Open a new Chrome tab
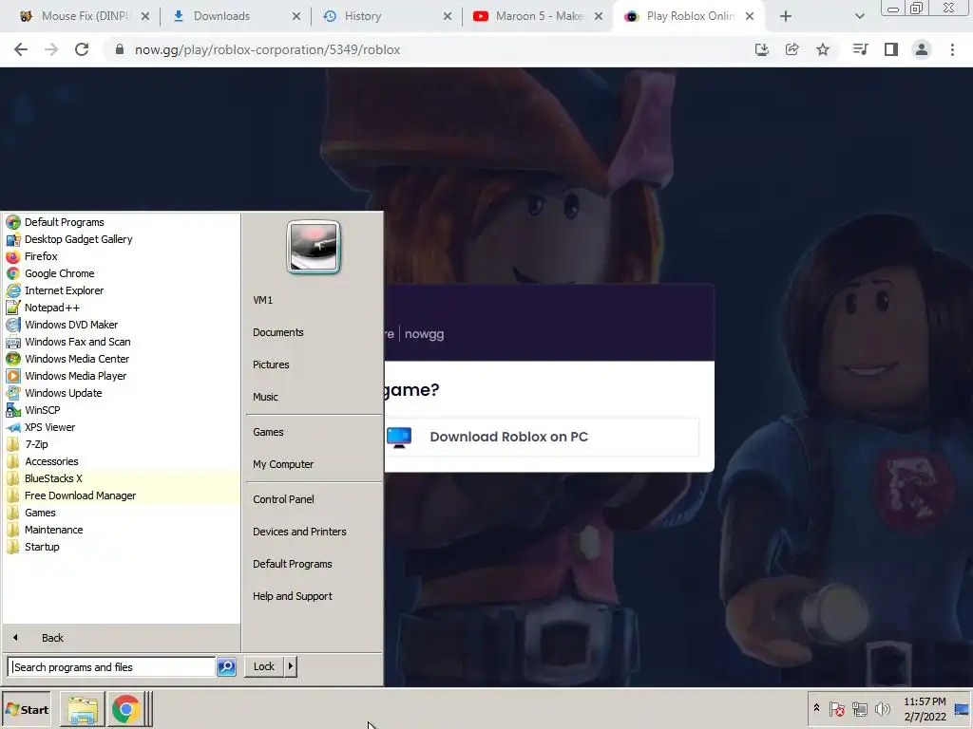This screenshot has height=729, width=973. tap(786, 16)
